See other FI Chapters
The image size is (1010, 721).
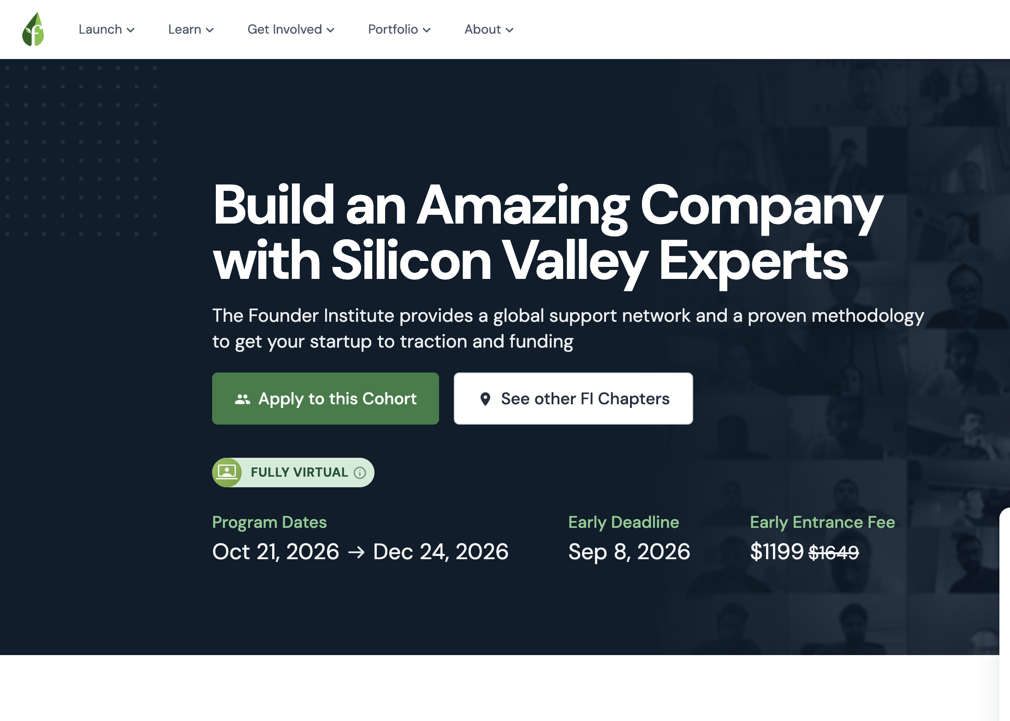click(x=573, y=399)
